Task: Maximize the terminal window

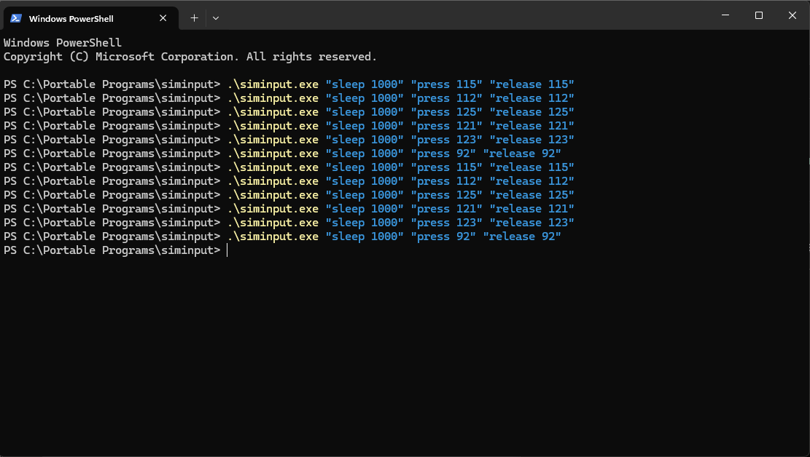Action: coord(758,15)
